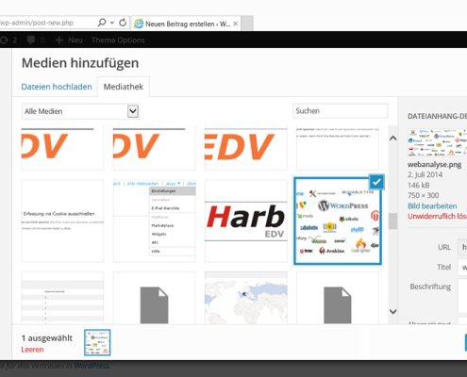Select second 'DV' logo thumbnail in top row

point(154,148)
